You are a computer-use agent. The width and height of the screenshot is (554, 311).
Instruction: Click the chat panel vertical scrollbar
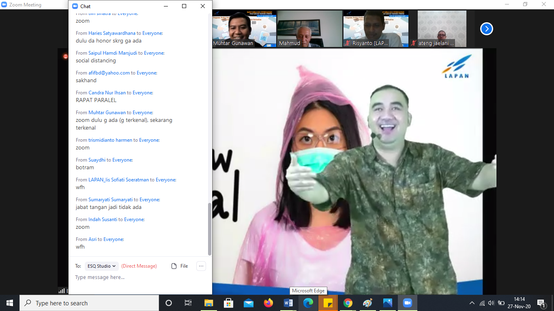point(210,229)
